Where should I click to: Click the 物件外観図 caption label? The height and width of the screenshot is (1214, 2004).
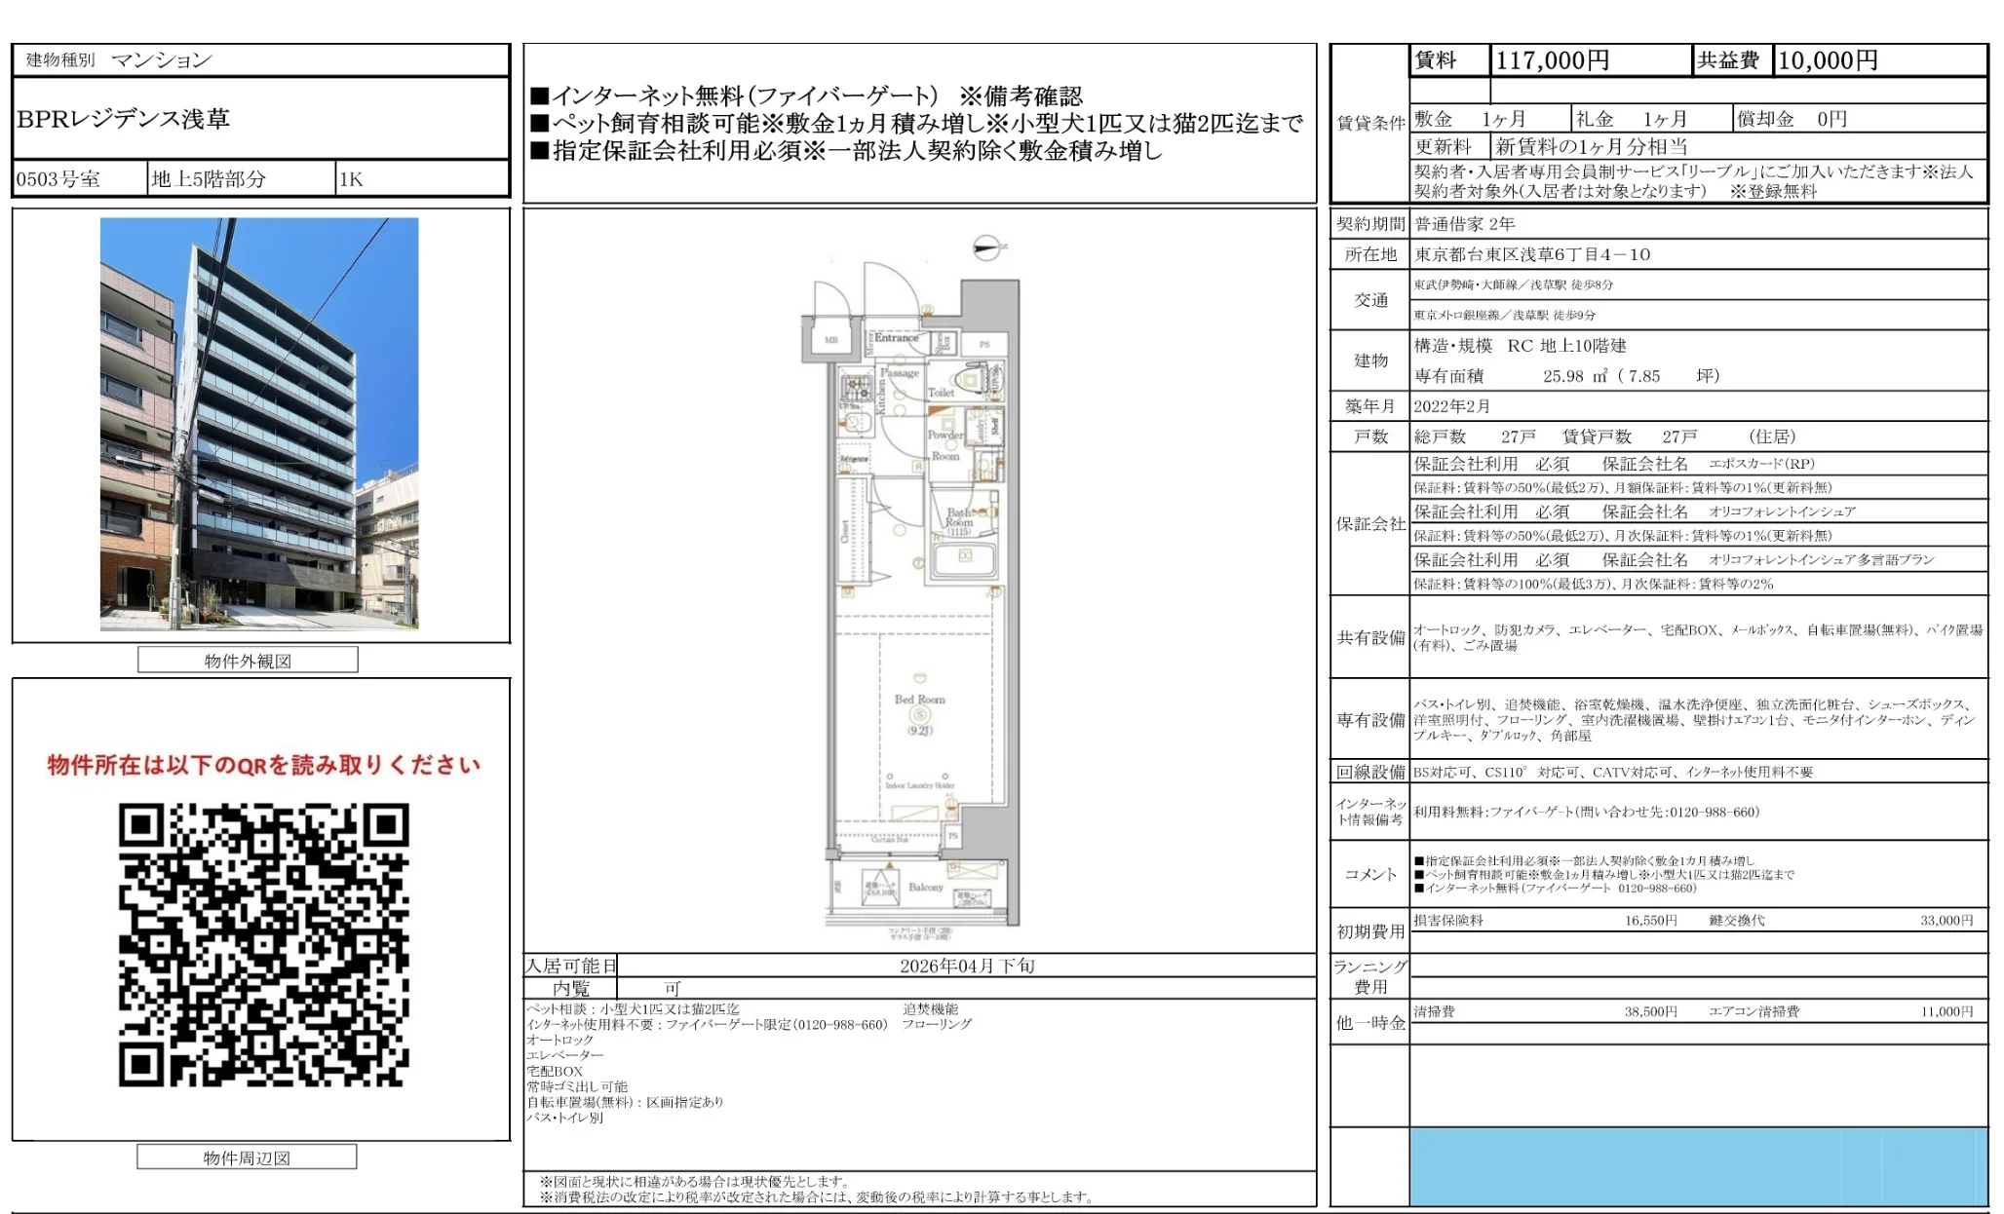coord(248,661)
